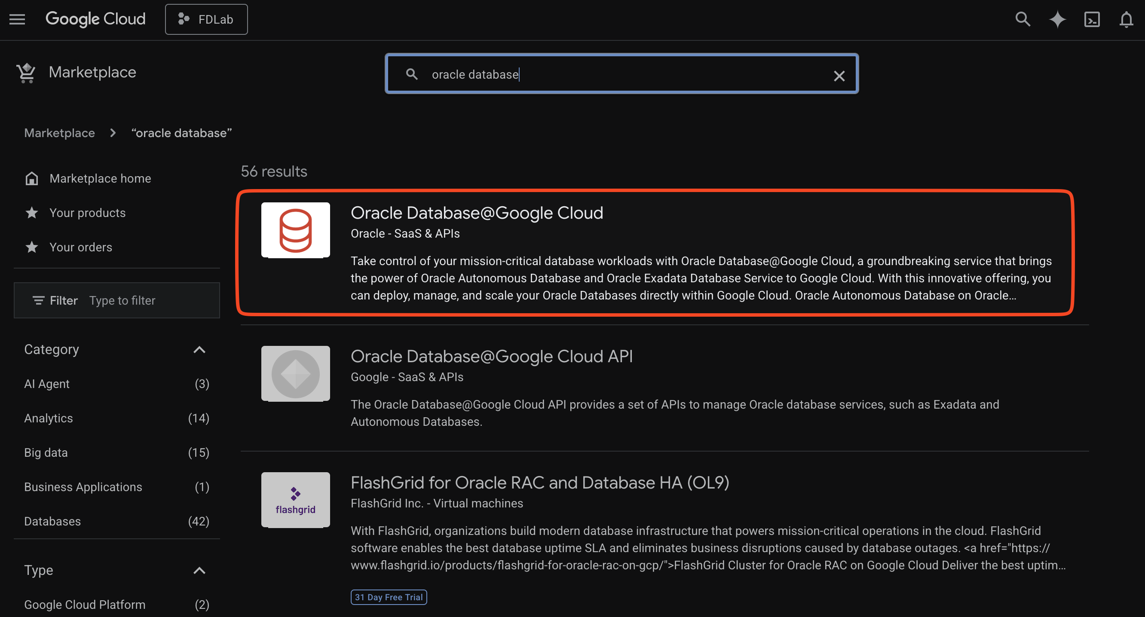Filter by AI Agent category
Viewport: 1145px width, 617px height.
tap(116, 384)
